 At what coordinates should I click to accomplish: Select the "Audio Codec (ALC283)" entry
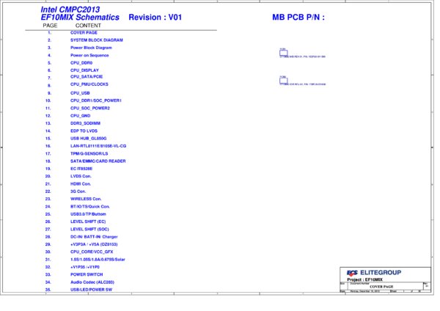coord(92,282)
